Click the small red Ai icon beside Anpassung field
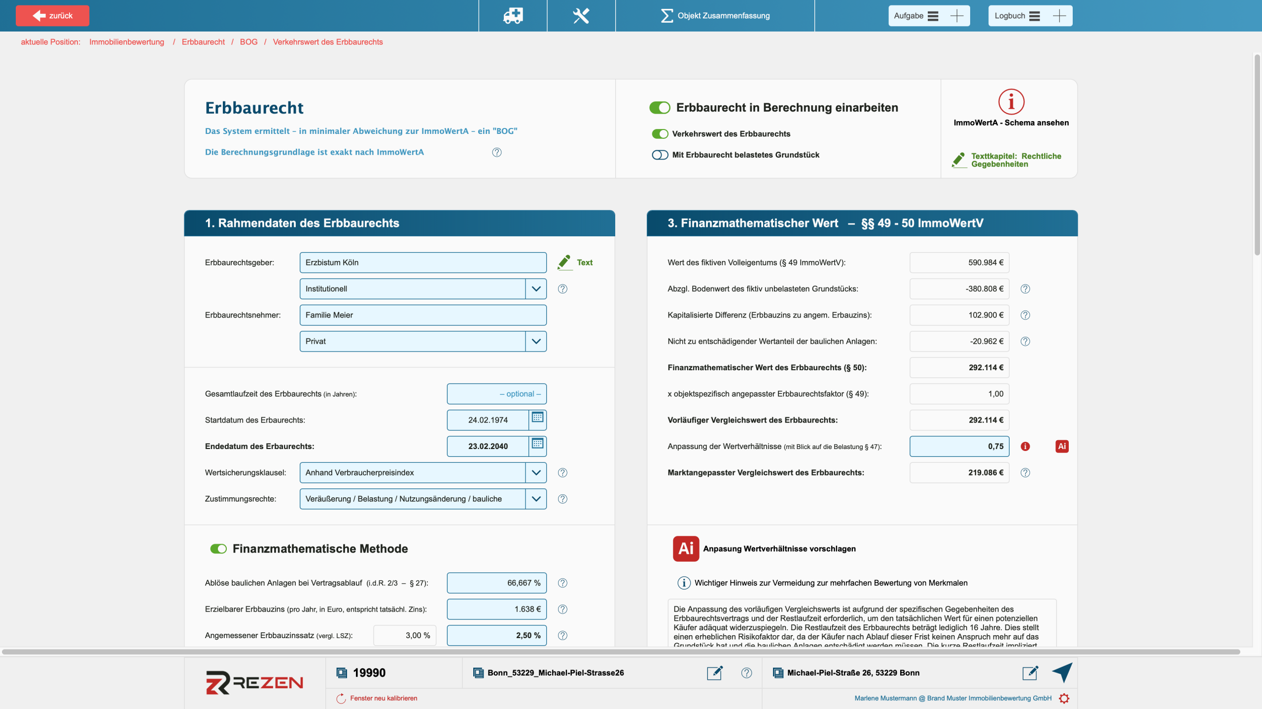Screen dimensions: 1262x709 pos(1062,446)
